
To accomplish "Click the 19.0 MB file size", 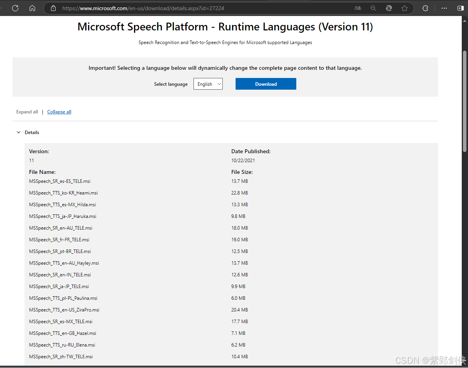I will pos(239,240).
